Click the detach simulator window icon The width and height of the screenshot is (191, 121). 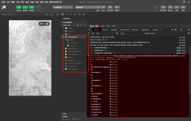point(58,14)
